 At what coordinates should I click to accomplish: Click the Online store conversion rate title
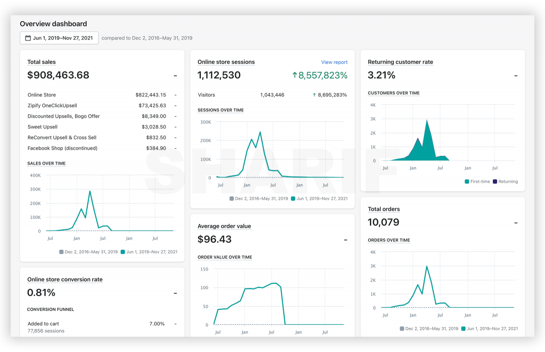64,279
